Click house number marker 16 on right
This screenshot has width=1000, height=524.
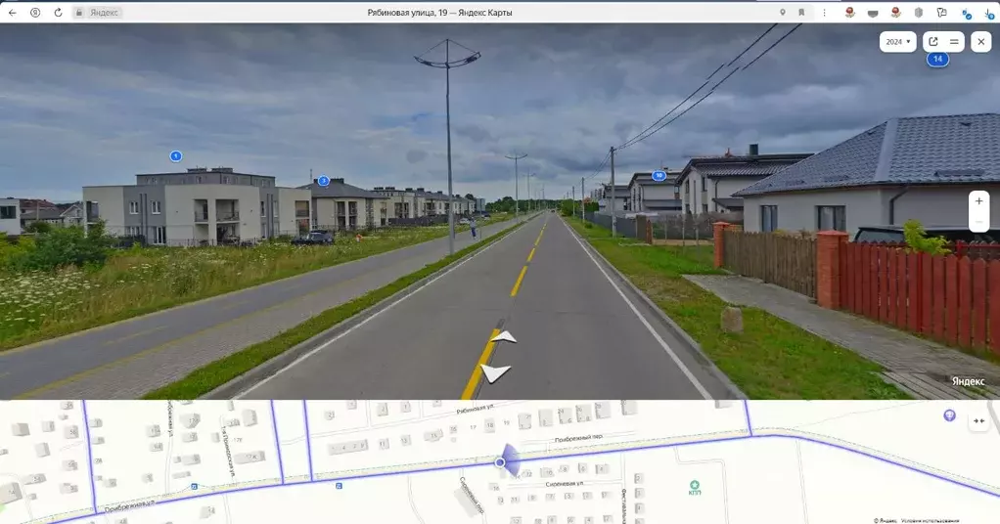tap(659, 176)
